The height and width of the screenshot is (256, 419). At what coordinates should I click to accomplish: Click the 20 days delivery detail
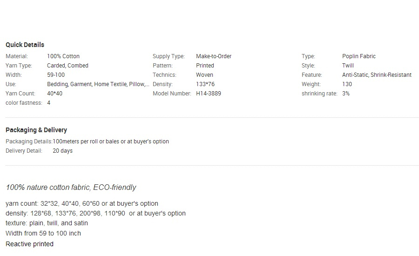click(62, 151)
